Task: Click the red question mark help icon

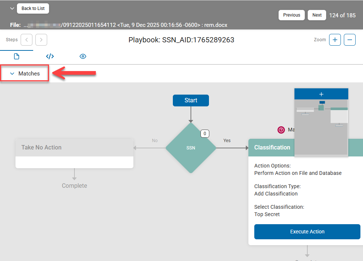Action: [x=281, y=130]
